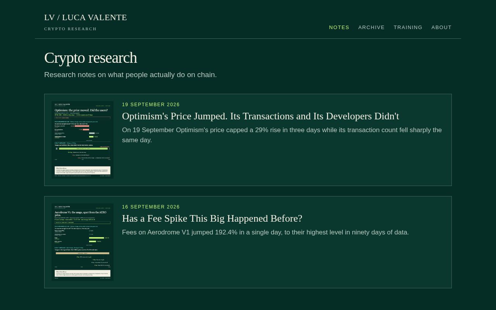Click the Crypto research page heading

[90, 58]
